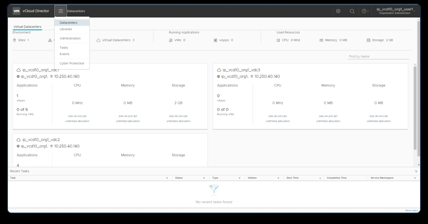Open the More tasks link
This screenshot has height=224, width=428.
point(411,210)
